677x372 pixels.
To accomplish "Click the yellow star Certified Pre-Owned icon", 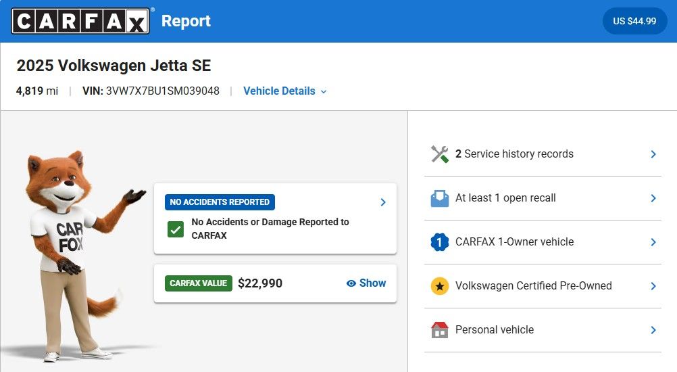I will 440,286.
